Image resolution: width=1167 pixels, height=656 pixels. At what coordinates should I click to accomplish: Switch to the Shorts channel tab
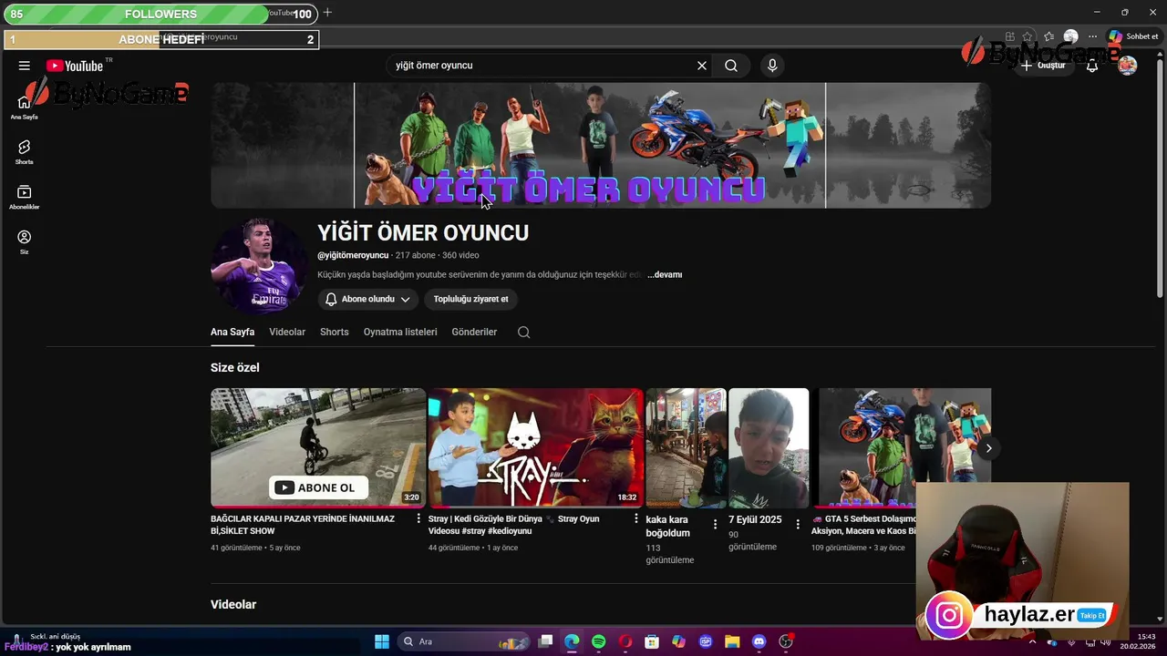click(x=335, y=332)
